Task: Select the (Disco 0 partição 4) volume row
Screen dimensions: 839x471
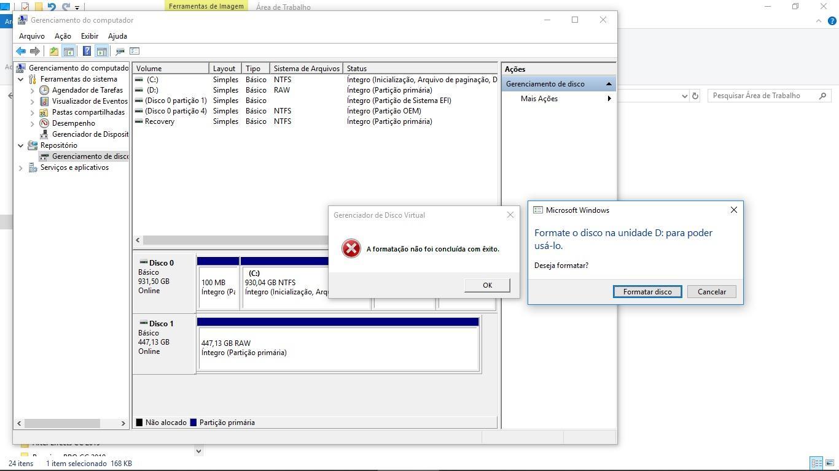Action: (x=315, y=111)
